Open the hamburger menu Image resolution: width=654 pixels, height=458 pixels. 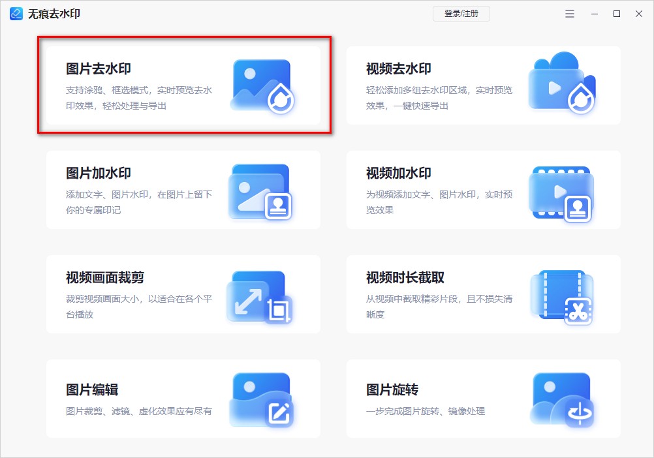[x=569, y=14]
